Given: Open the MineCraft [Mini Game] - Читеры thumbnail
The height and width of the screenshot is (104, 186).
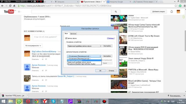Looking at the screenshot, I should point(119,85).
